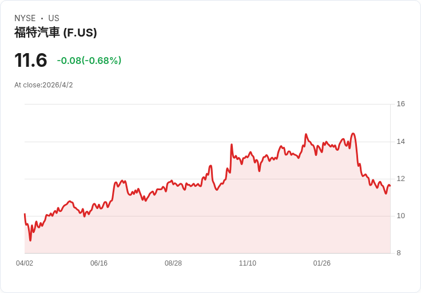
Task: Click the last peak before the steep decline
Action: (353, 134)
